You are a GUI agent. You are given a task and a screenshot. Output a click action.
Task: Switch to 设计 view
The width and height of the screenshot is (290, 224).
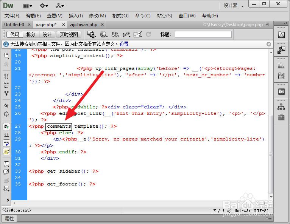(47, 34)
